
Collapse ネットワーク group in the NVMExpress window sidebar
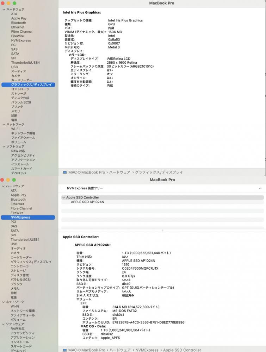point(4,302)
